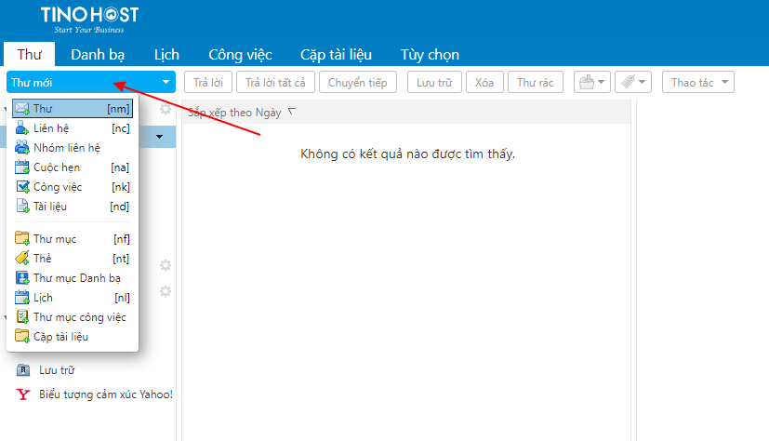The image size is (769, 441).
Task: Choose Nhóm liên hệ menu entry
Action: pos(73,148)
